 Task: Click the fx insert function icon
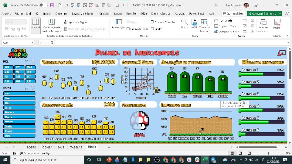click(x=51, y=43)
